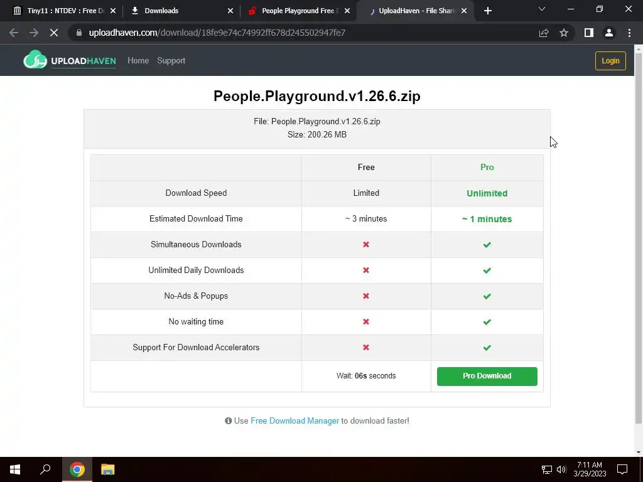Go forward in browser history

(34, 33)
